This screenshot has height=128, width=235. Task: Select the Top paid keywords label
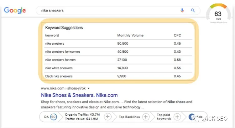pos(164,117)
